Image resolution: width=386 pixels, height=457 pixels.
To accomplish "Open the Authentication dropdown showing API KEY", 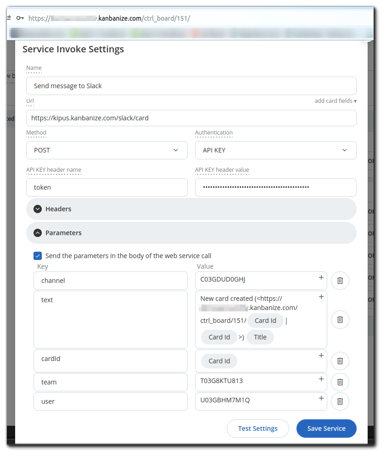I will click(275, 150).
